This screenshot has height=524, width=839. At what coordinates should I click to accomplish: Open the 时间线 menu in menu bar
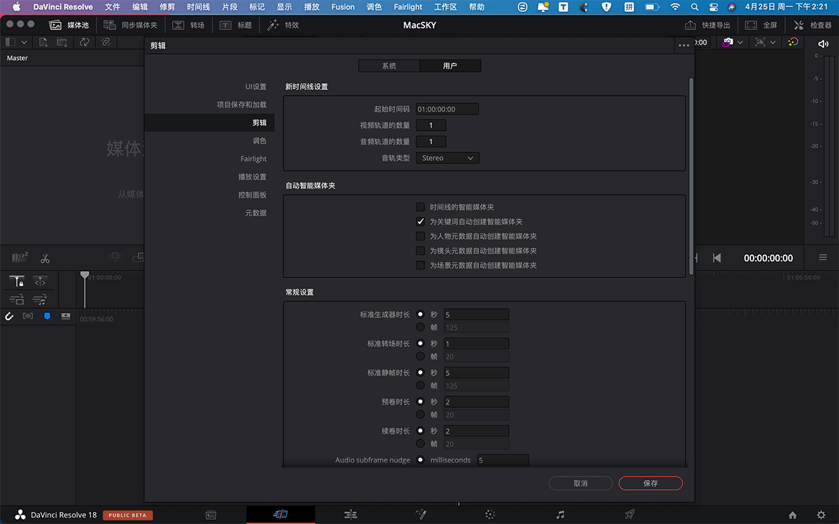199,7
